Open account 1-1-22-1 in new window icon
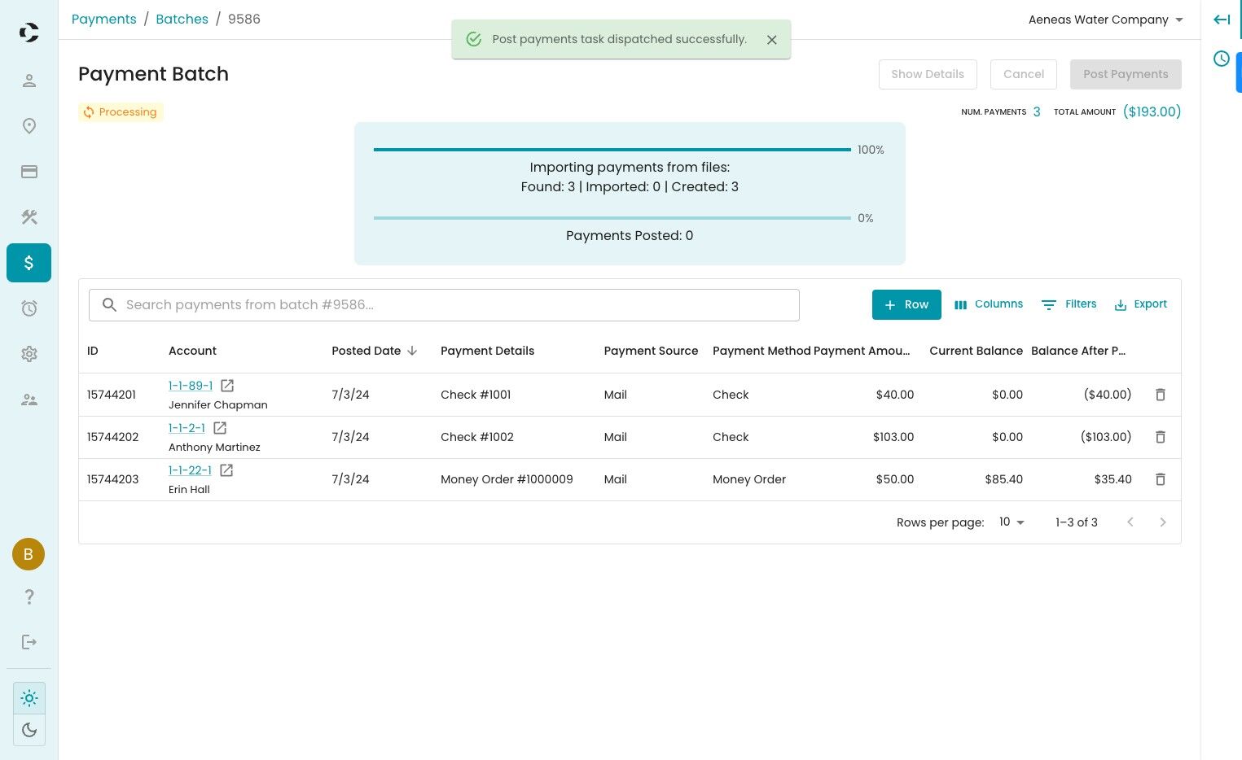The height and width of the screenshot is (760, 1242). point(226,470)
